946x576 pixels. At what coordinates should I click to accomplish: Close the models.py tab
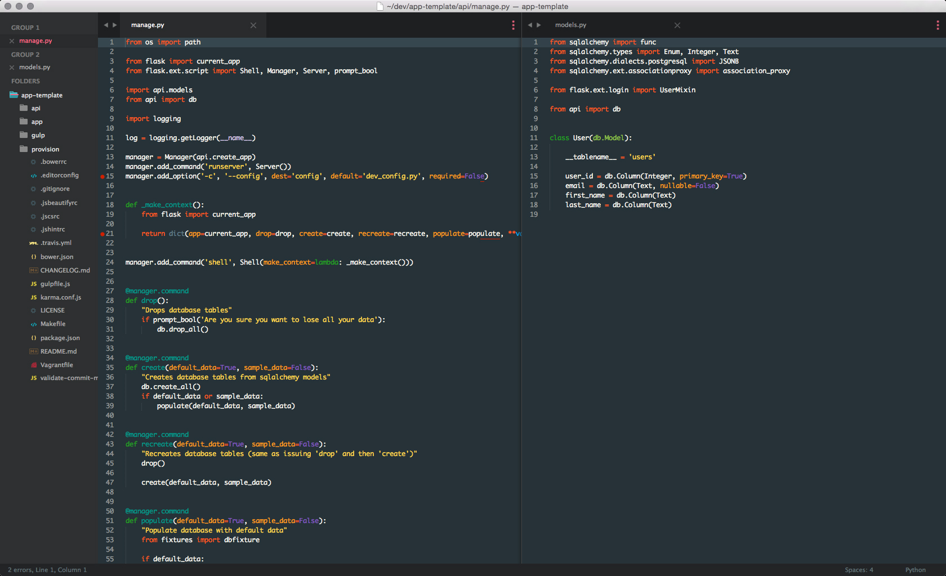(677, 25)
